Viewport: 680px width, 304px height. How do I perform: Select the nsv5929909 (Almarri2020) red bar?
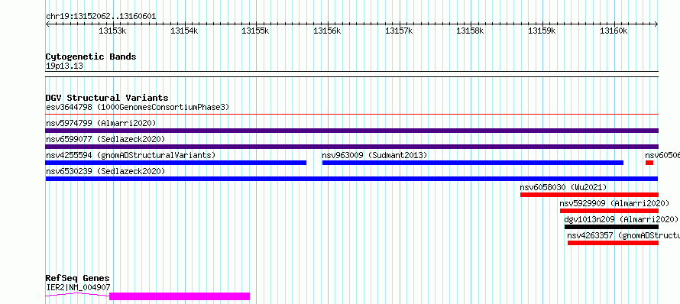pyautogui.click(x=609, y=211)
